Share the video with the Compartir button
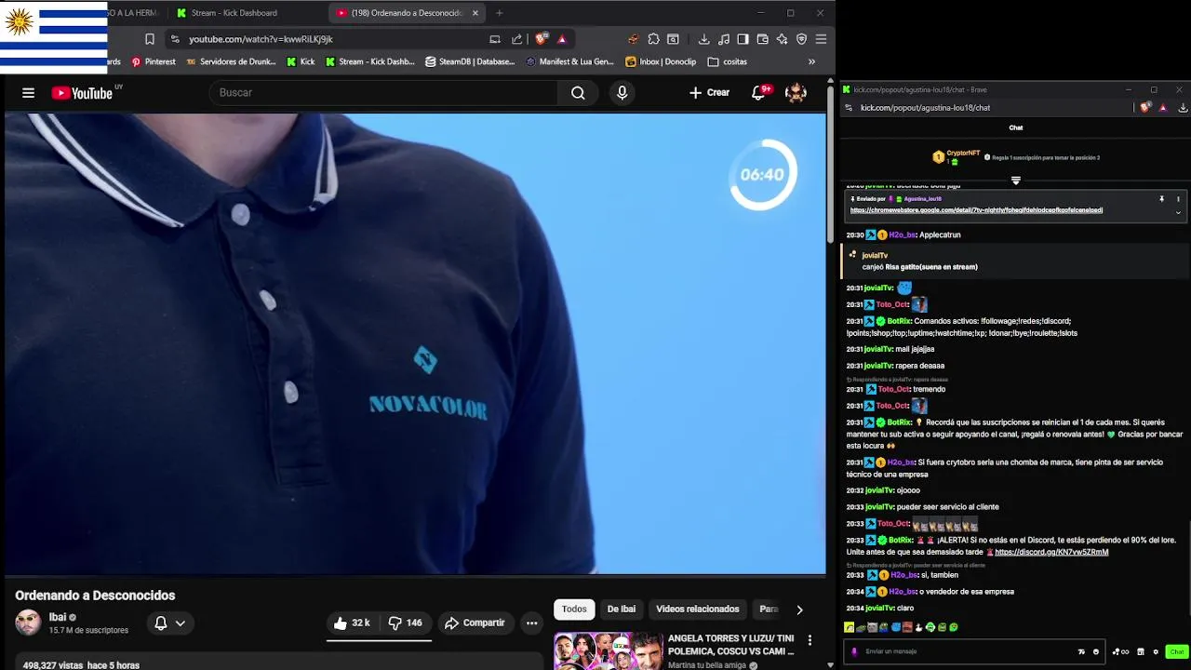 (475, 623)
